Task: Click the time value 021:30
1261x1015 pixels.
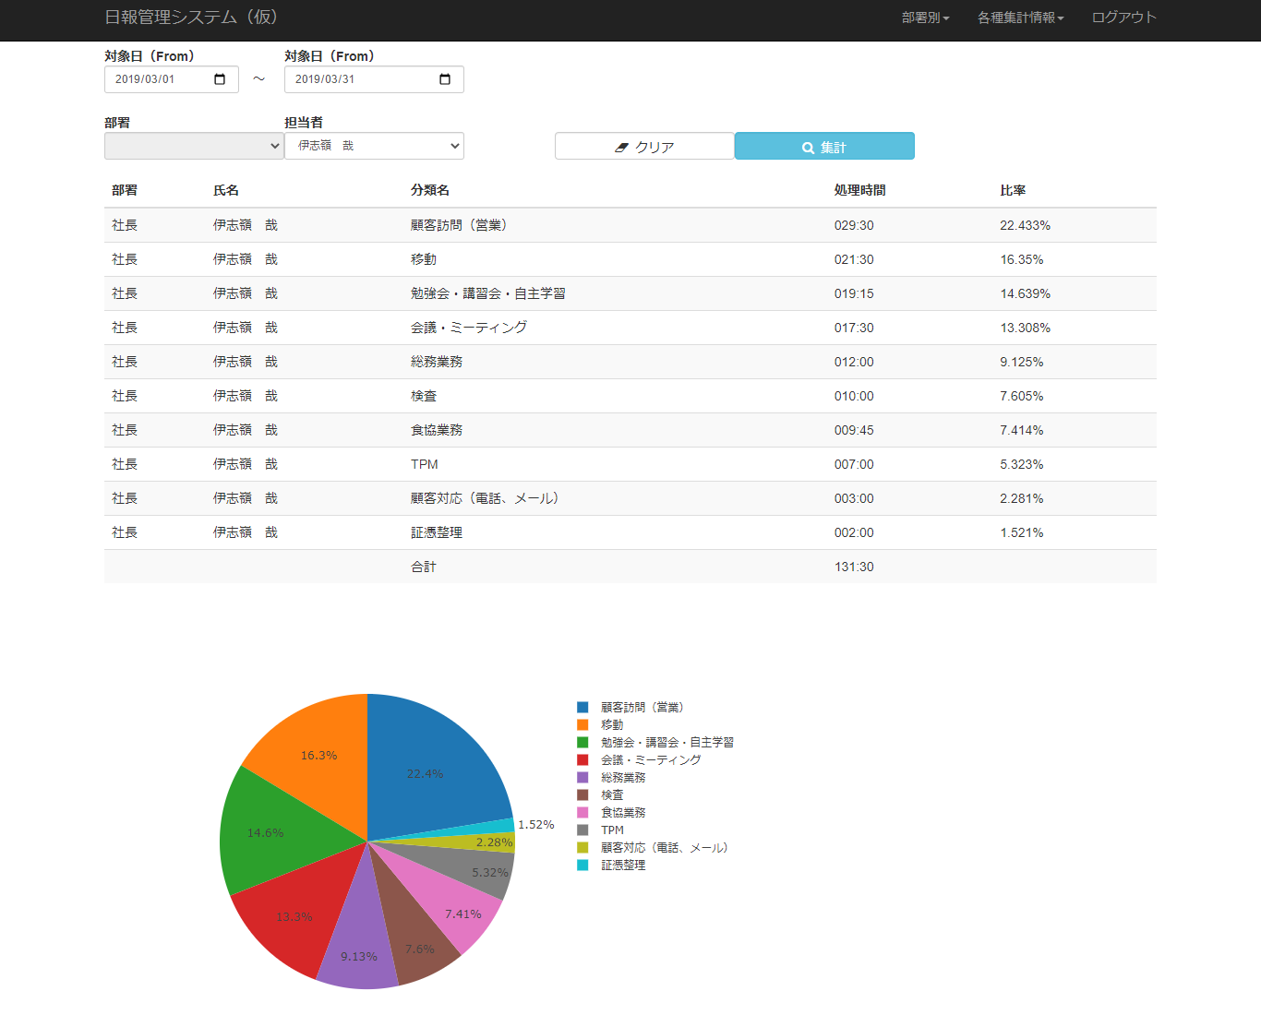Action: [854, 259]
